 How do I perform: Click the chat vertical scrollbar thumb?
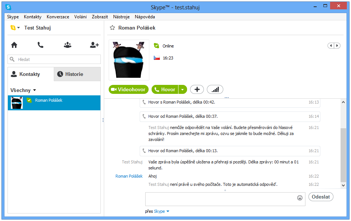coord(343,155)
